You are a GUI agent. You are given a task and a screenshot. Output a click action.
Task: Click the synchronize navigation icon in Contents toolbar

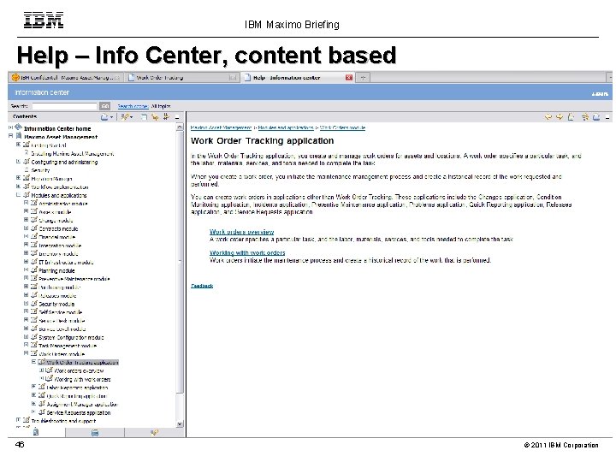166,116
